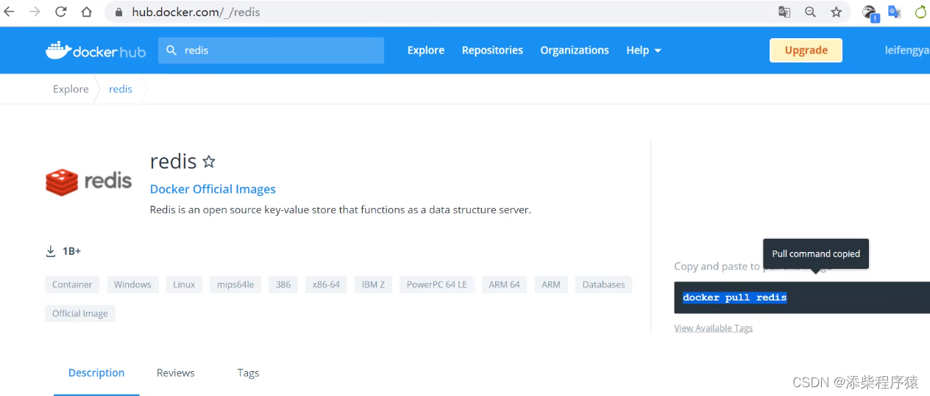The width and height of the screenshot is (930, 396).
Task: Select the IBM Z tag chip
Action: [x=373, y=284]
